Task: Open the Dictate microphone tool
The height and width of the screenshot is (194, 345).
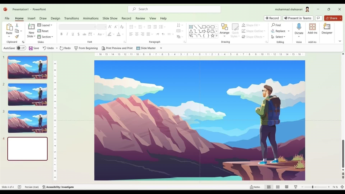Action: (299, 27)
